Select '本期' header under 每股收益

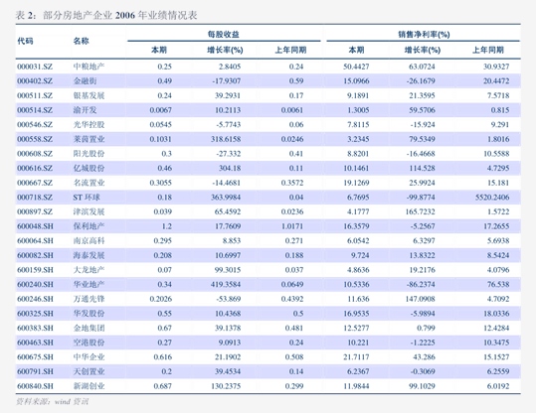coord(159,51)
